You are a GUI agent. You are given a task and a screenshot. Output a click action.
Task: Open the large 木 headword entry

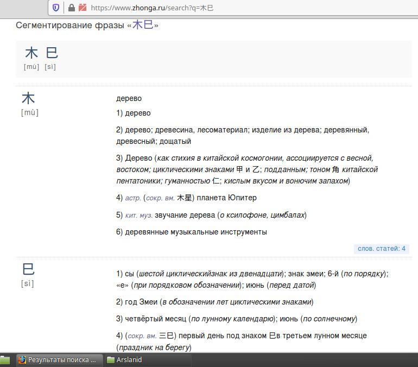[x=28, y=98]
